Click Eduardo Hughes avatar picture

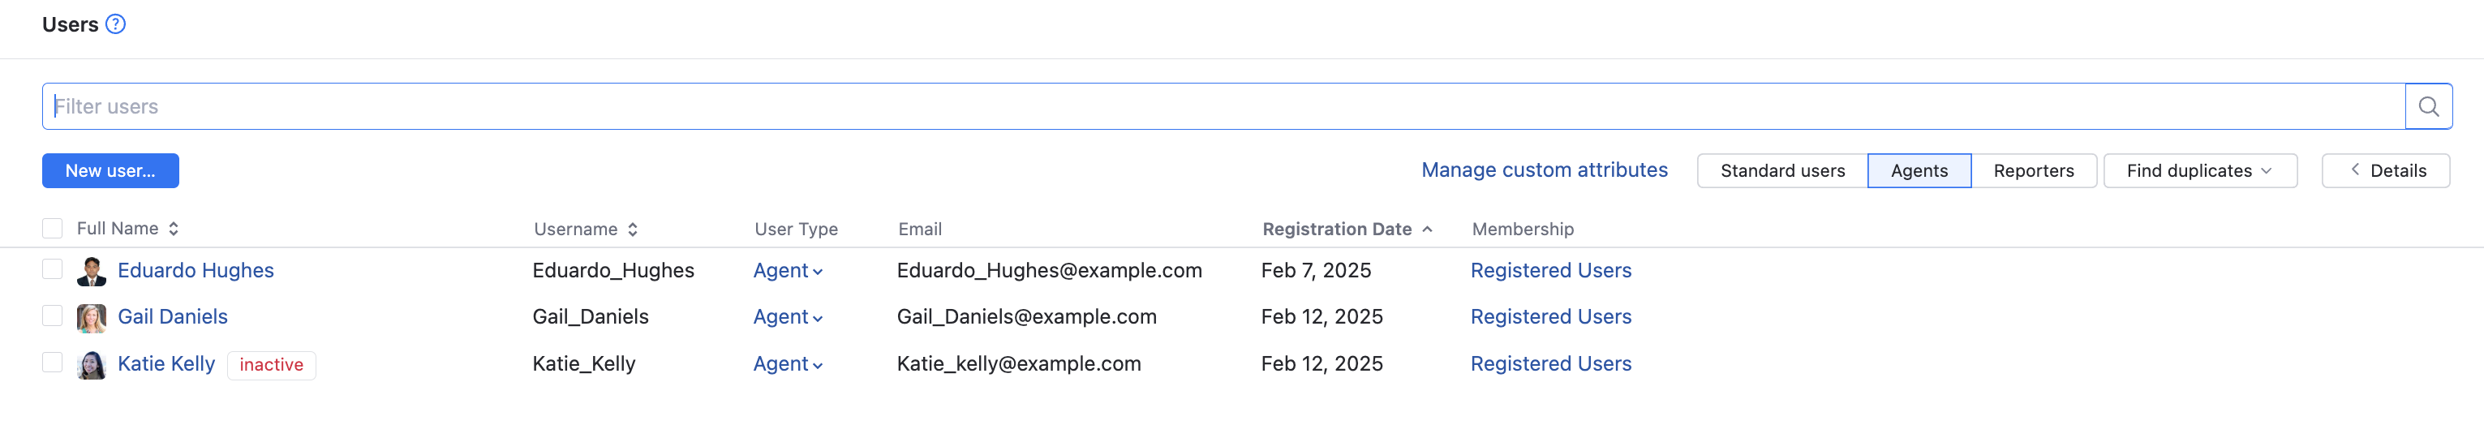92,271
